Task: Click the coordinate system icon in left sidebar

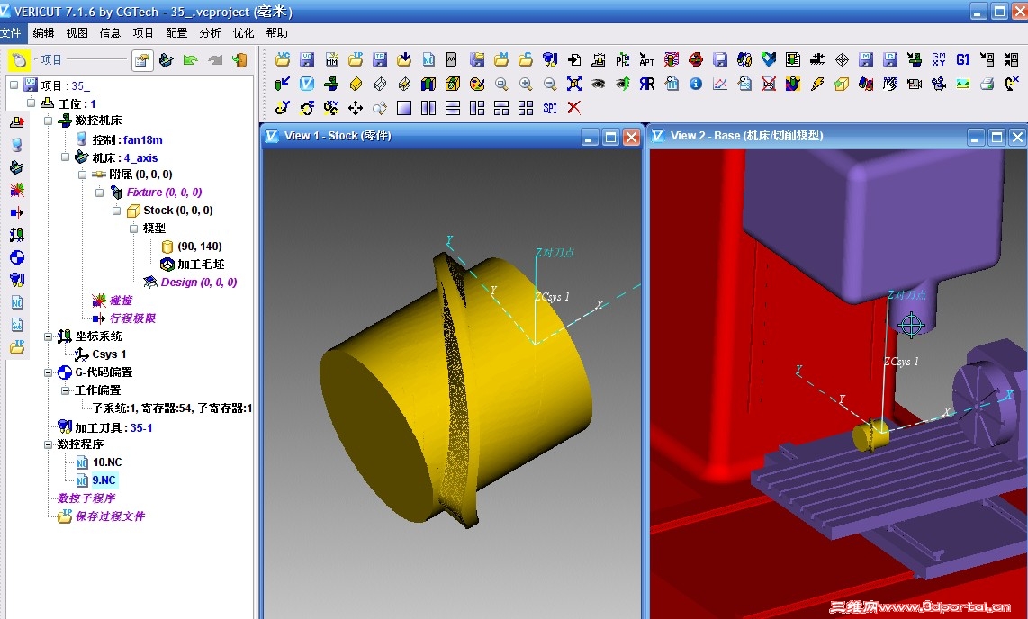Action: pyautogui.click(x=17, y=235)
